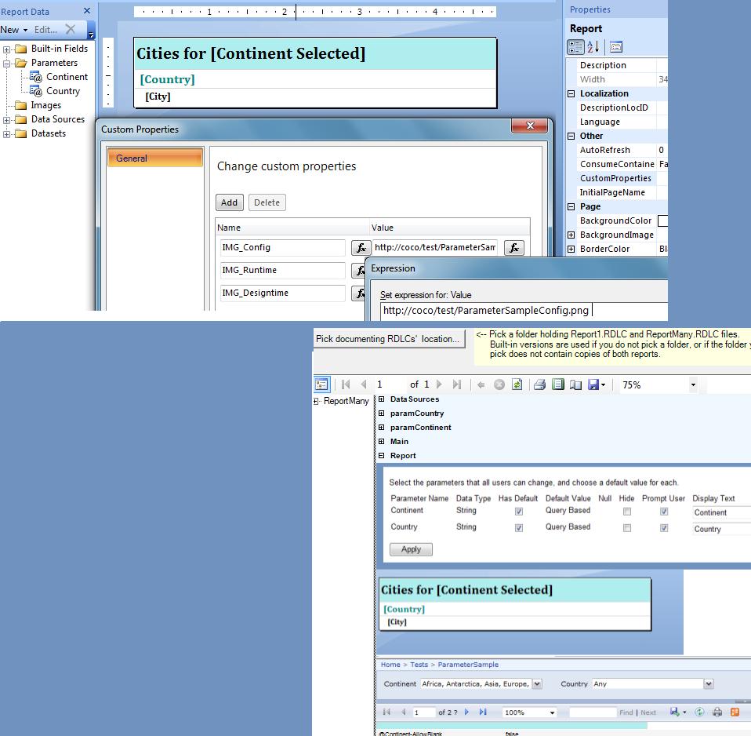751x736 pixels.
Task: Open the New menu in Report Data
Action: [x=14, y=30]
